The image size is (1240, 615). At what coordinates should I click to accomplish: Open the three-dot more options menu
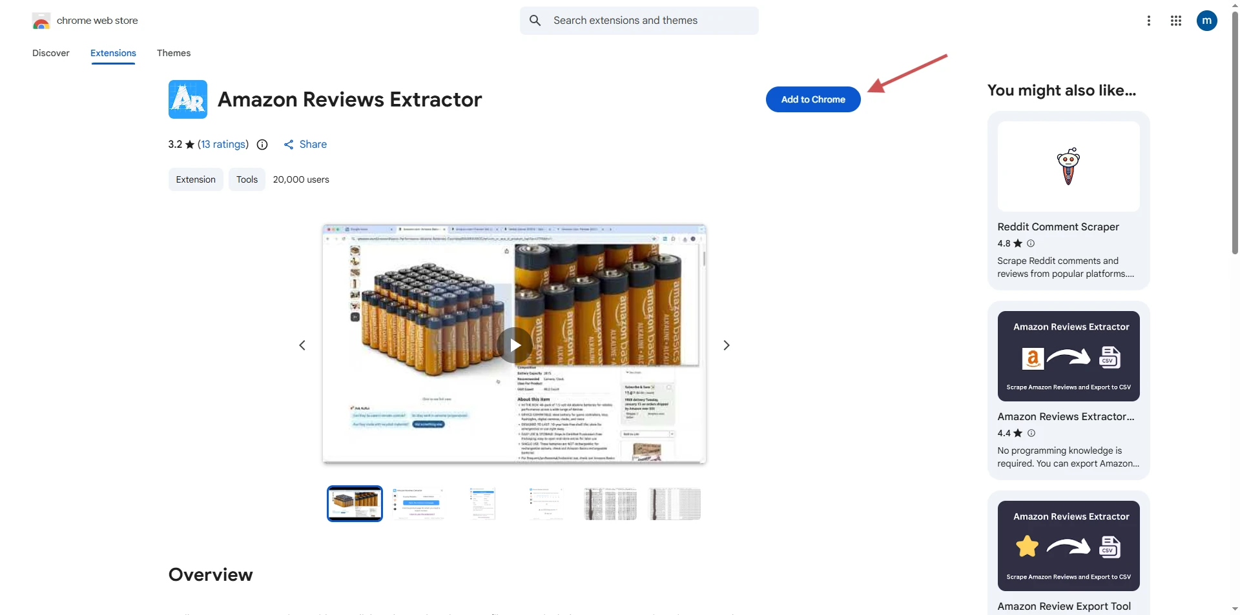[x=1148, y=21]
